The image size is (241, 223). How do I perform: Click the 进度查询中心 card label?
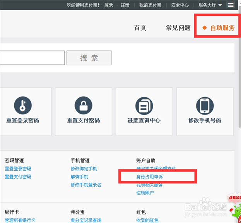pos(144,120)
